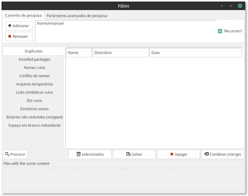The image size is (248, 196).
Task: Select the Duplicatas category
Action: coord(34,51)
